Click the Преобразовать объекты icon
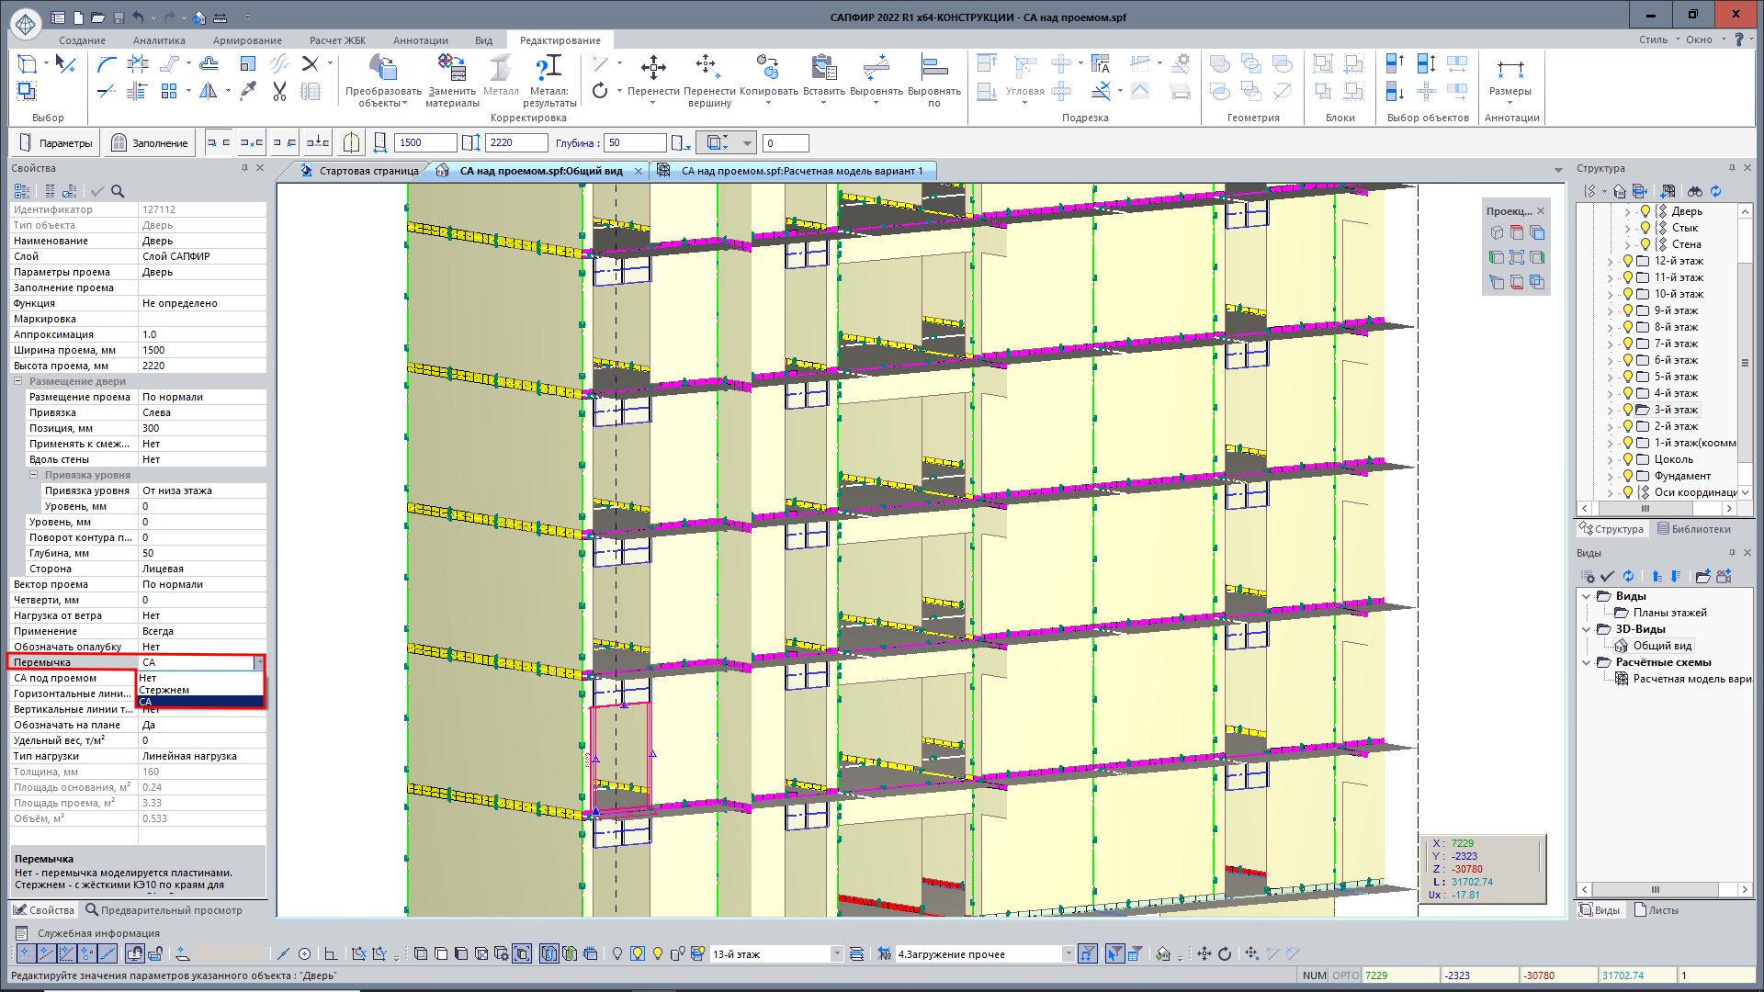This screenshot has width=1764, height=992. [383, 67]
